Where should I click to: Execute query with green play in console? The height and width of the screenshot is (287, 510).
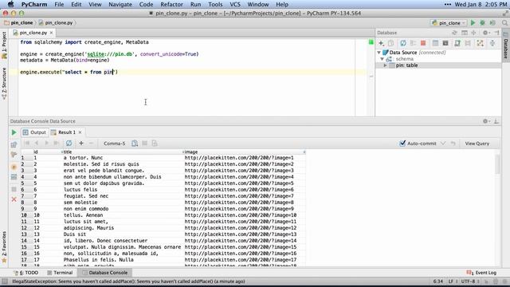point(14,132)
